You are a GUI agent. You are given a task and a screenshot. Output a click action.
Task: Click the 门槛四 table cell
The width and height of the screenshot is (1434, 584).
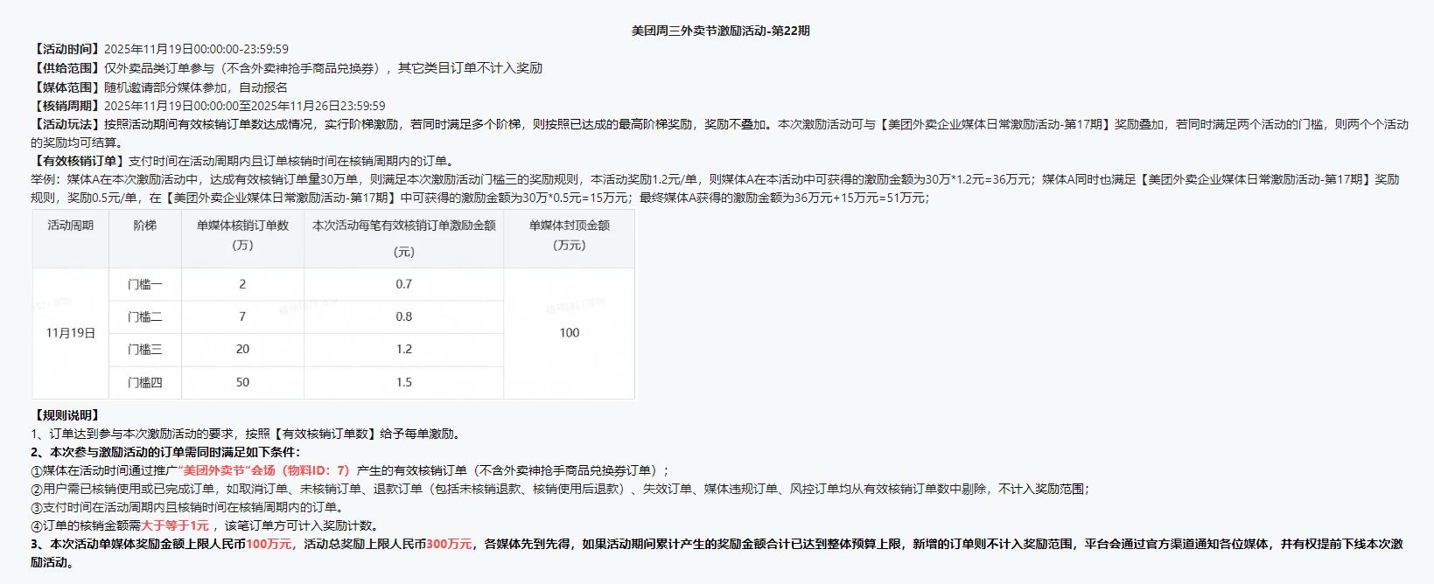coord(145,382)
